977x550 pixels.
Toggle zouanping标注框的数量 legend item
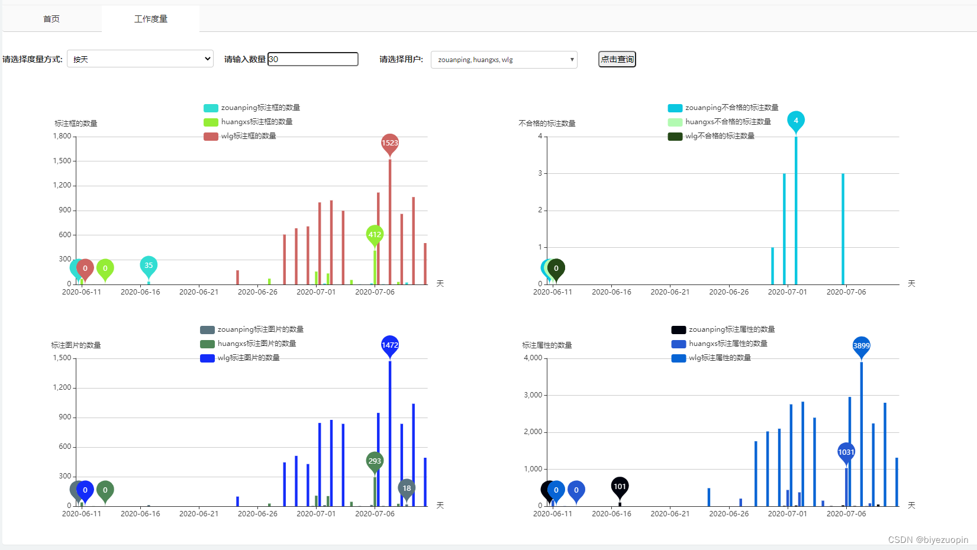(x=252, y=108)
